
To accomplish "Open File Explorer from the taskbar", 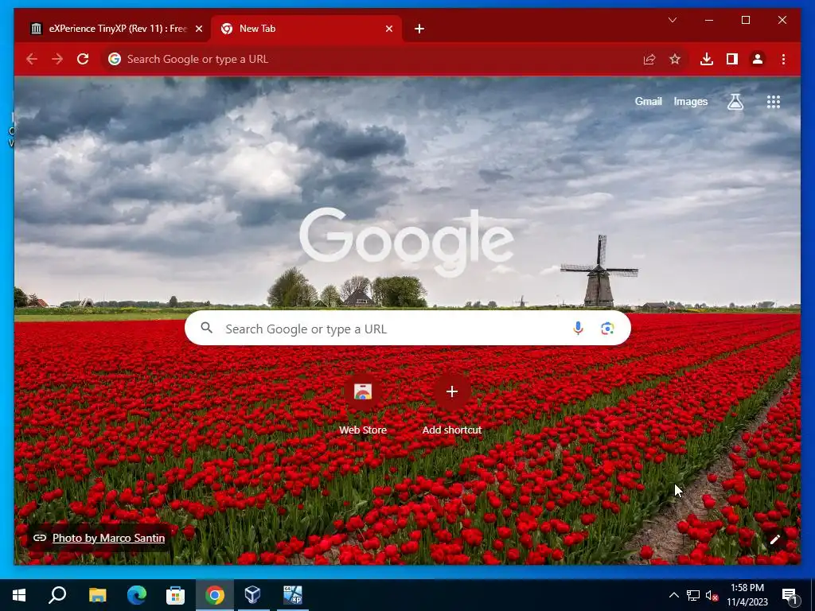I will (x=97, y=595).
